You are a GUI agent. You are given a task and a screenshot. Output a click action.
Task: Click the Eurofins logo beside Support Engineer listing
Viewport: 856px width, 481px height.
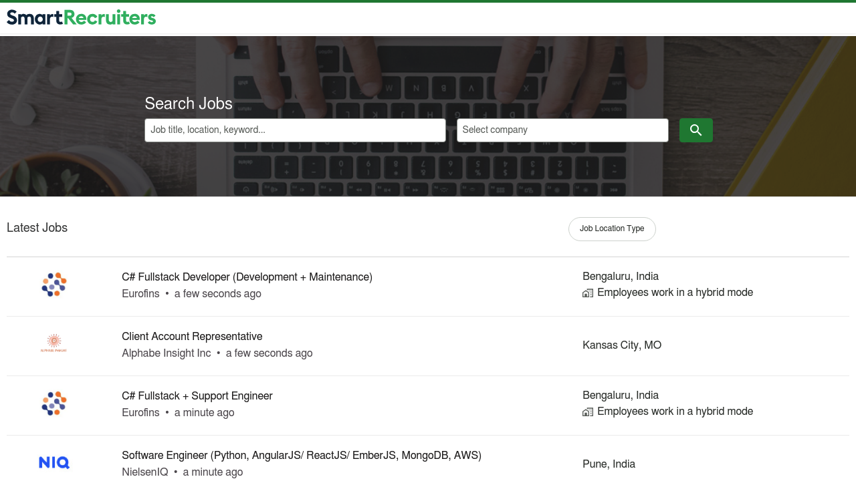53,403
